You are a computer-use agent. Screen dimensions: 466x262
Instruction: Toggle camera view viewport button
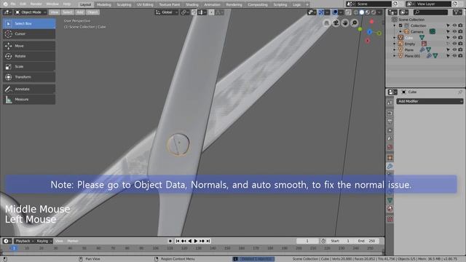pyautogui.click(x=336, y=23)
